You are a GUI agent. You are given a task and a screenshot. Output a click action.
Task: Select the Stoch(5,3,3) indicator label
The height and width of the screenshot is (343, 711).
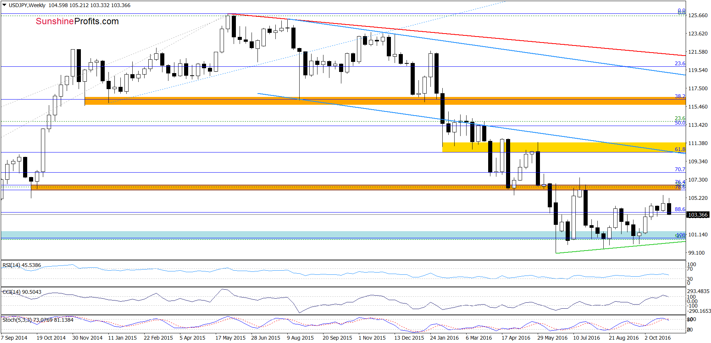(x=38, y=320)
